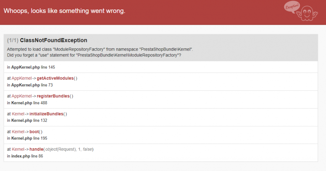Click the boot method link
The height and width of the screenshot is (171, 326).
34,132
